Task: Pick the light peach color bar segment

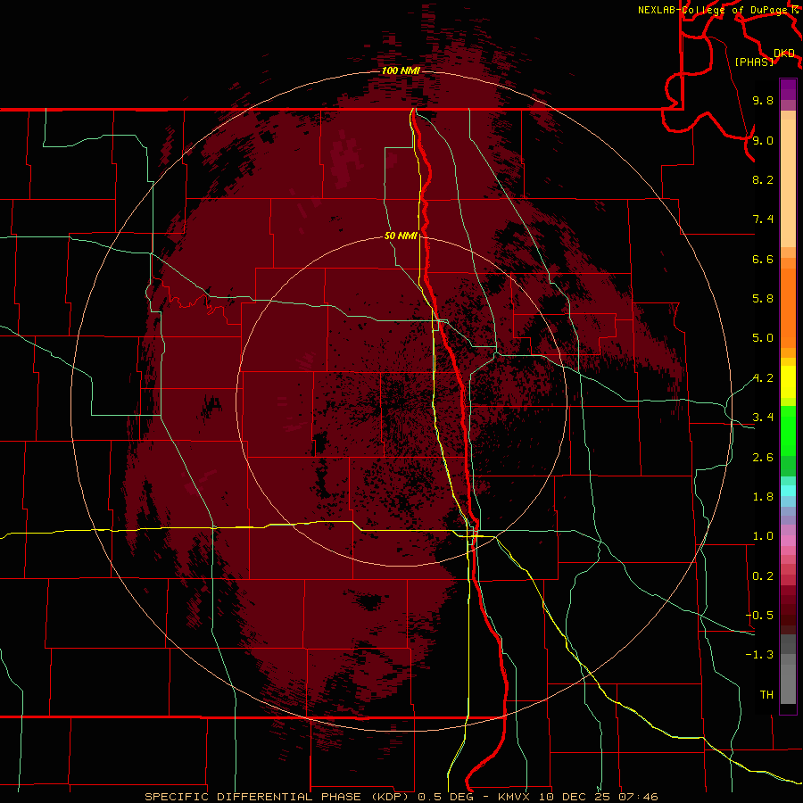Action: coord(788,182)
